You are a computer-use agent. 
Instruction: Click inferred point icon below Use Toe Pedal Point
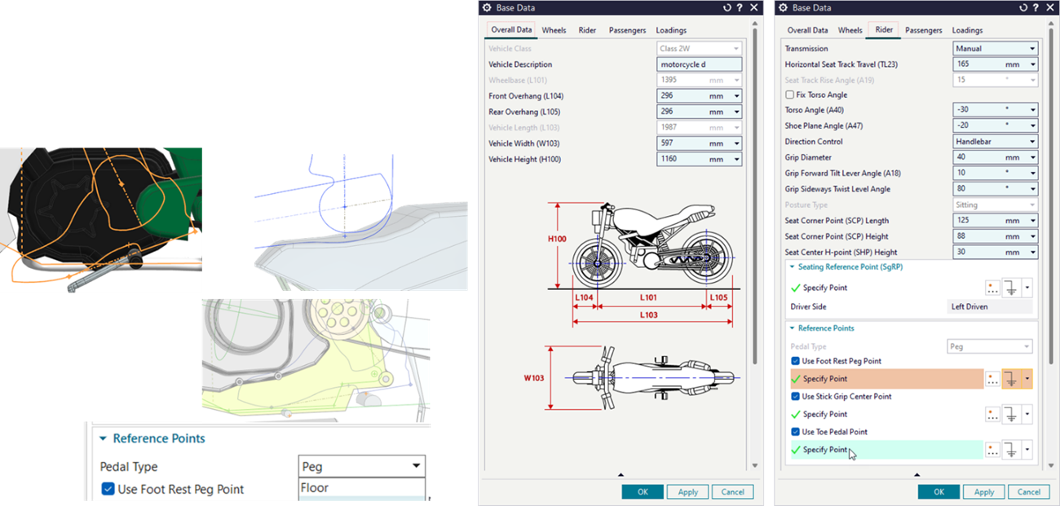tap(1011, 450)
